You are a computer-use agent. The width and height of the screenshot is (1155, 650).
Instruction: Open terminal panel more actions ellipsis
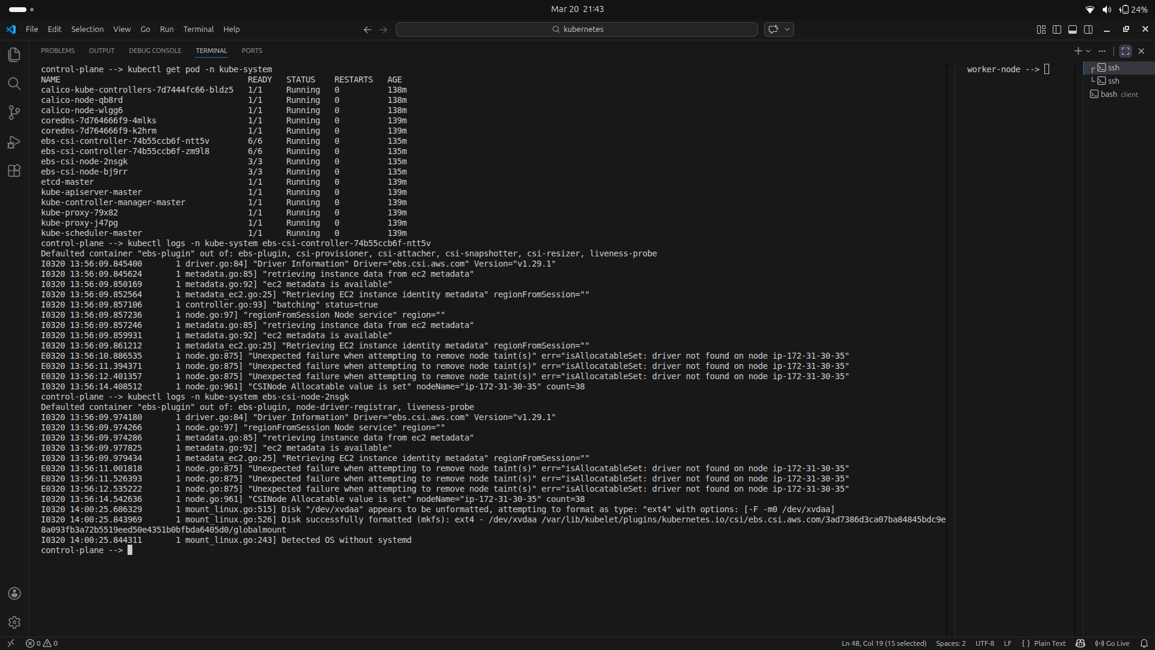[1102, 51]
